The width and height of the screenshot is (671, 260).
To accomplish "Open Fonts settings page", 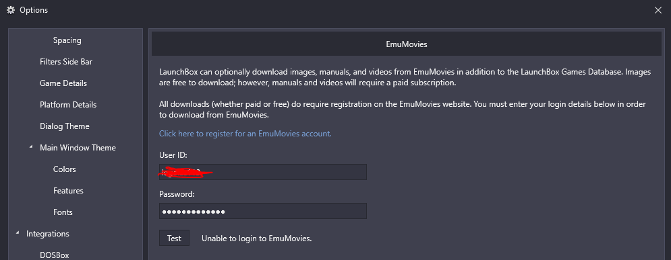I will tap(63, 212).
